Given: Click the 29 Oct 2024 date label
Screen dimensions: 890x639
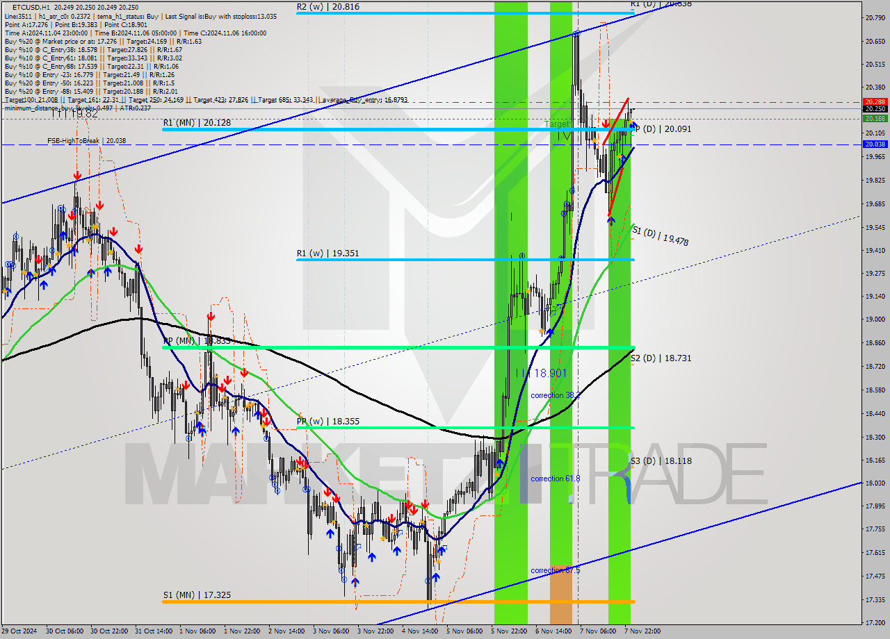Looking at the screenshot, I should [19, 631].
